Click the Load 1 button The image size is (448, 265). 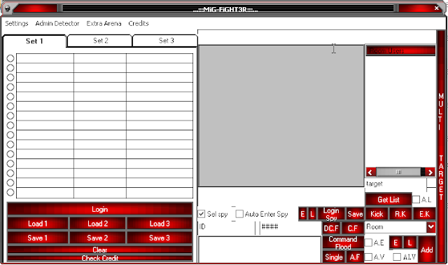pyautogui.click(x=38, y=224)
